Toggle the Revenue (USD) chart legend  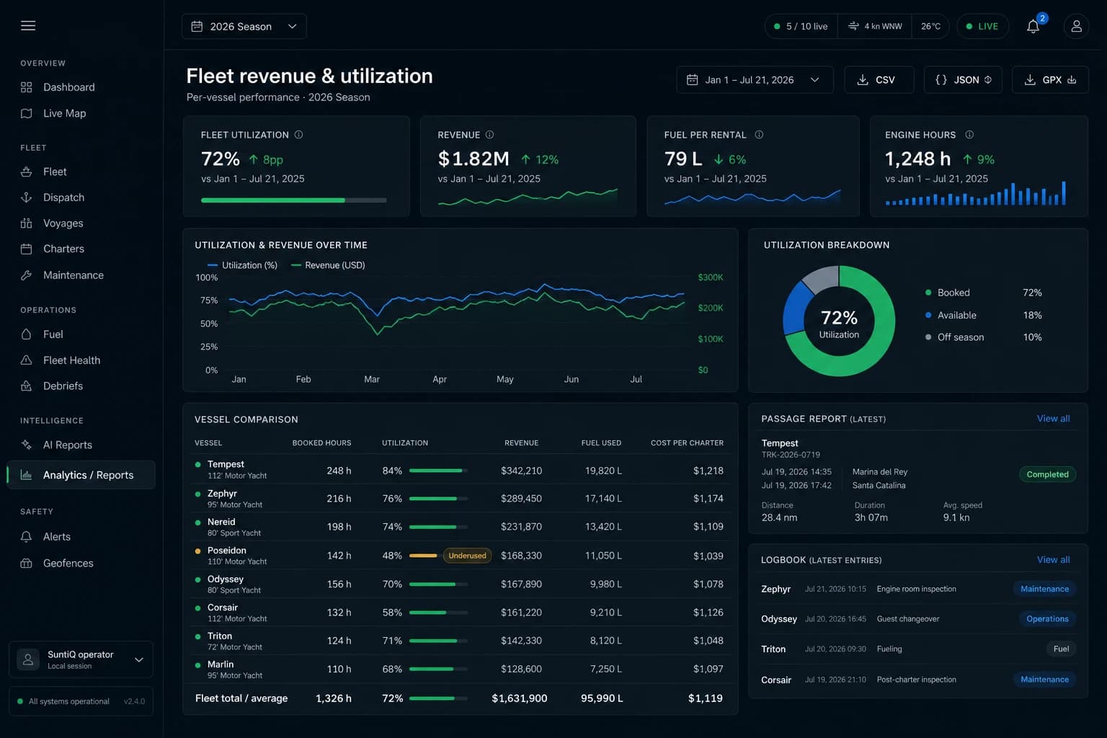(x=328, y=265)
